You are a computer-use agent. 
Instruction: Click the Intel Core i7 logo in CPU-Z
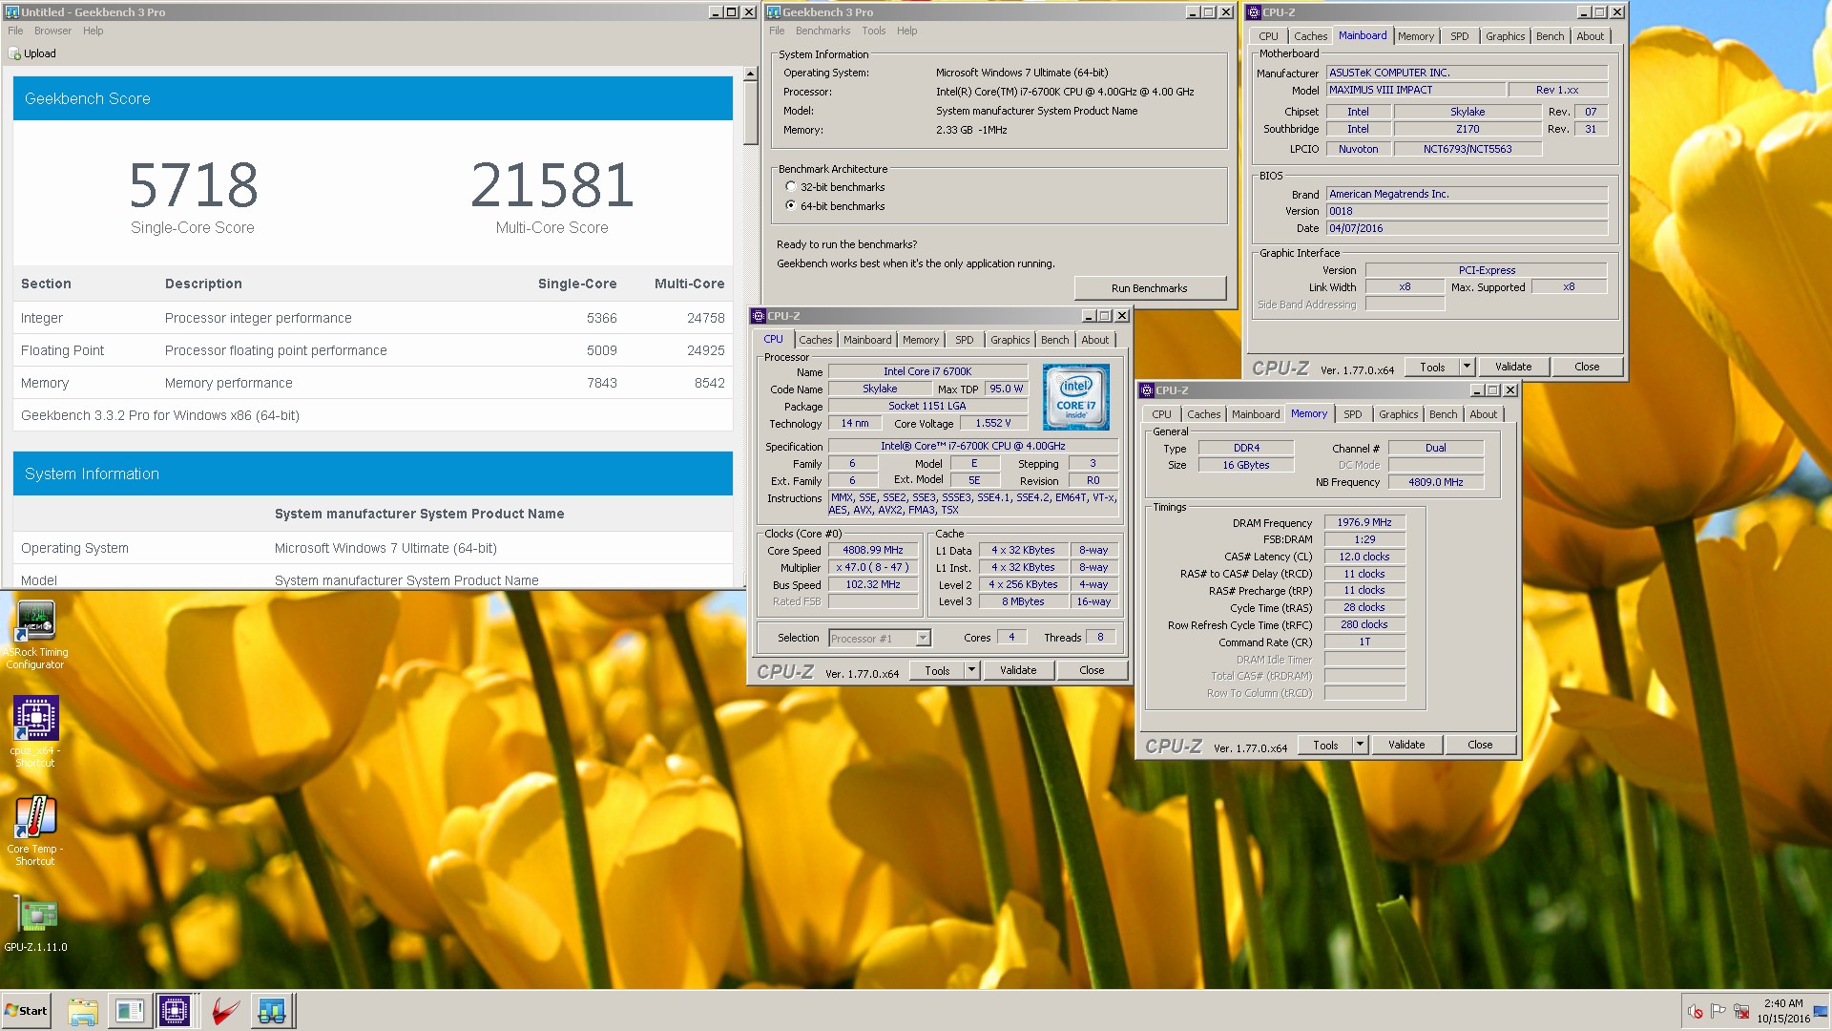tap(1075, 396)
